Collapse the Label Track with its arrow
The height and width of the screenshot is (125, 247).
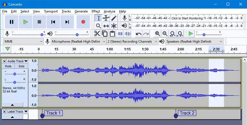pyautogui.click(x=12, y=117)
